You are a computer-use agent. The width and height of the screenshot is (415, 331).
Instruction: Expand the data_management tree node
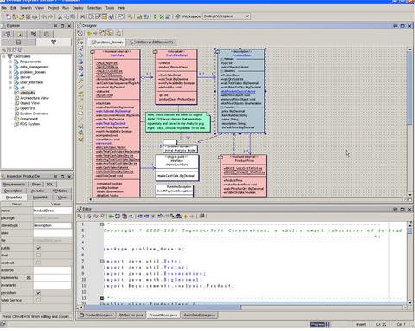pos(10,67)
